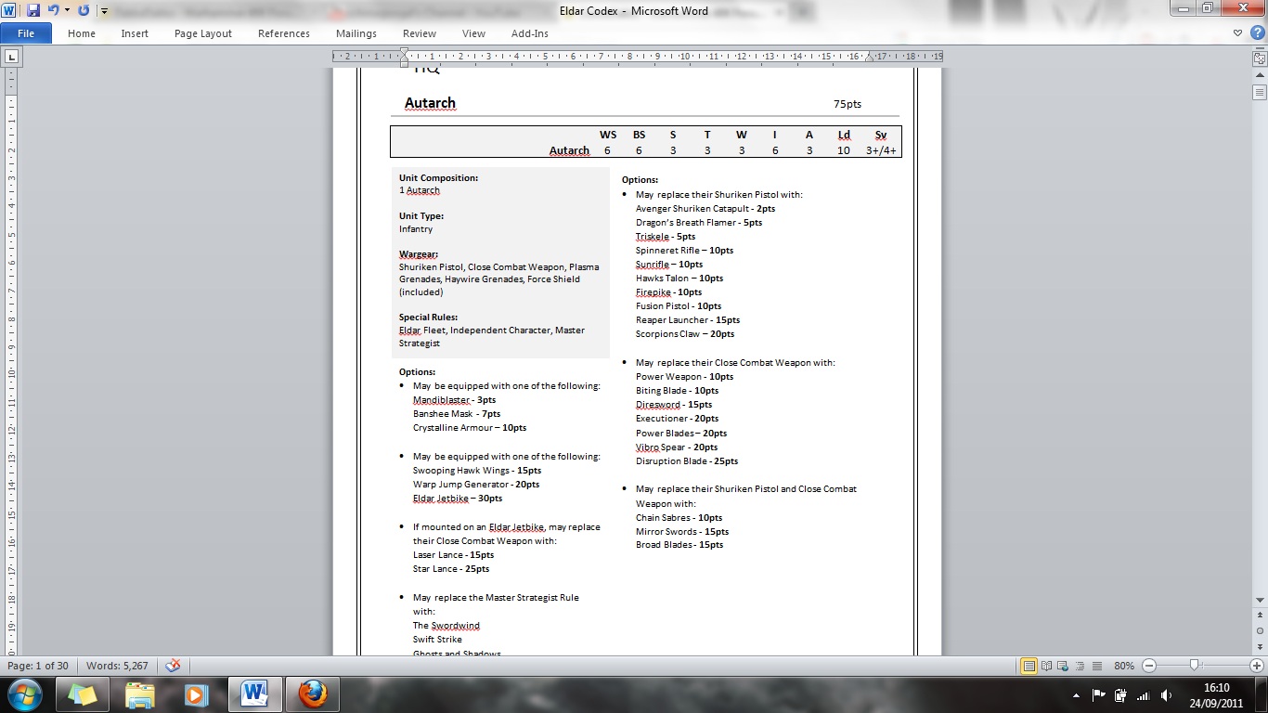Viewport: 1268px width, 713px height.
Task: Open Windows Explorer from the taskbar
Action: [x=139, y=694]
